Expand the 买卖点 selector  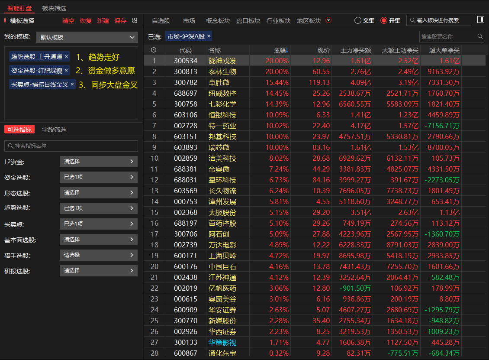click(x=99, y=224)
